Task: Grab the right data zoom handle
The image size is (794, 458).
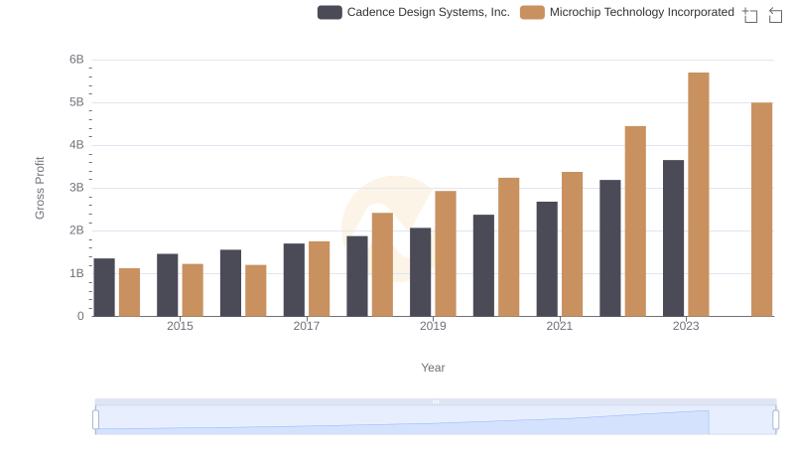Action: click(775, 419)
